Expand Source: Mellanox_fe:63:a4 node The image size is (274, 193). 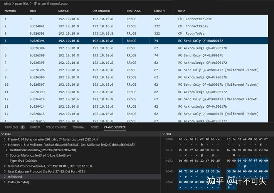coord(7,156)
